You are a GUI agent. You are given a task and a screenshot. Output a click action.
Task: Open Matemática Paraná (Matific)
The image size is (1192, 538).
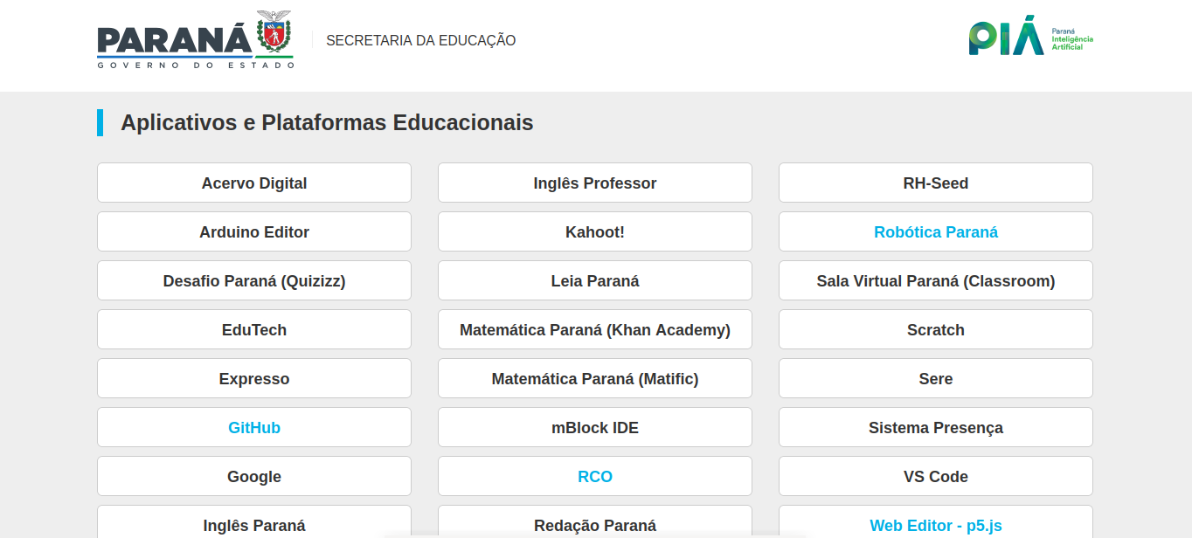(595, 378)
